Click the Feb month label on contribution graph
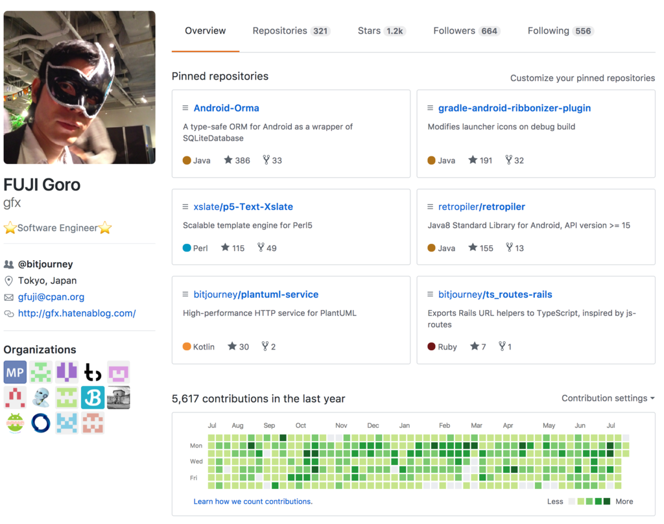Image resolution: width=664 pixels, height=524 pixels. [x=445, y=425]
